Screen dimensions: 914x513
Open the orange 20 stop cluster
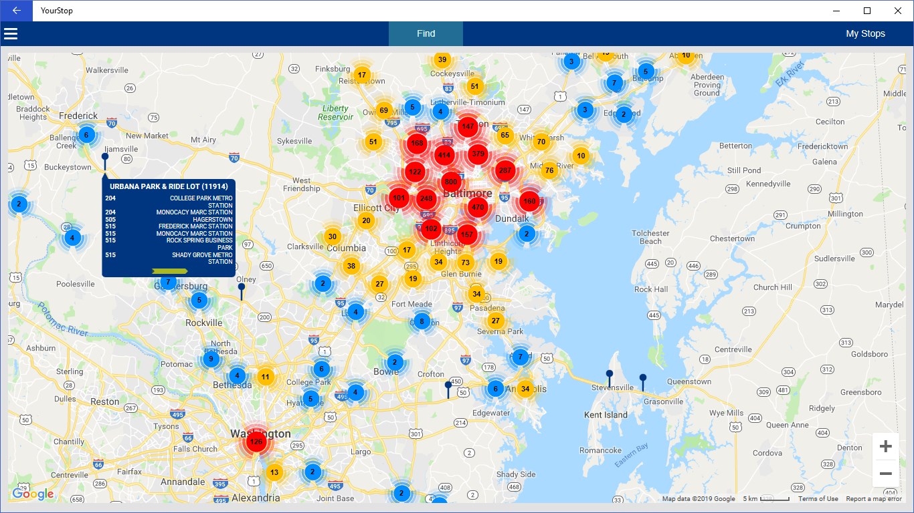(x=365, y=220)
